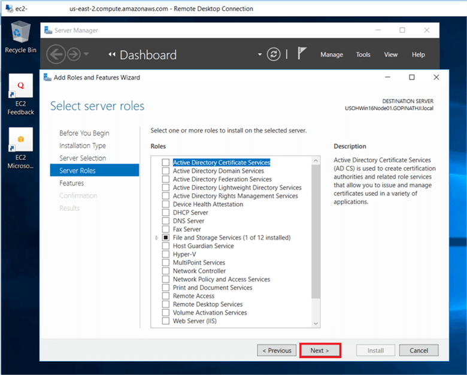Image resolution: width=467 pixels, height=375 pixels.
Task: Go to the Features step
Action: tap(71, 183)
